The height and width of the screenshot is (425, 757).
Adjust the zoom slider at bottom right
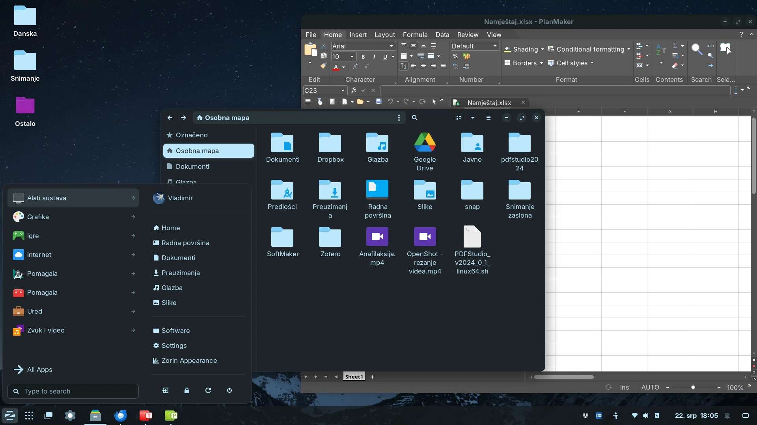(693, 387)
